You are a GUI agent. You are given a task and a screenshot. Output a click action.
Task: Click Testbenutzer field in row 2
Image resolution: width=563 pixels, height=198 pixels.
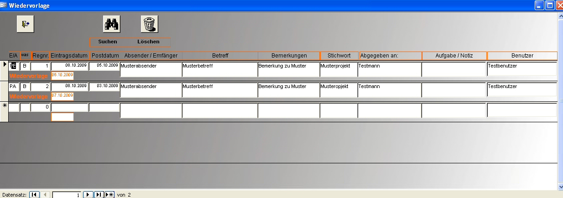click(522, 90)
